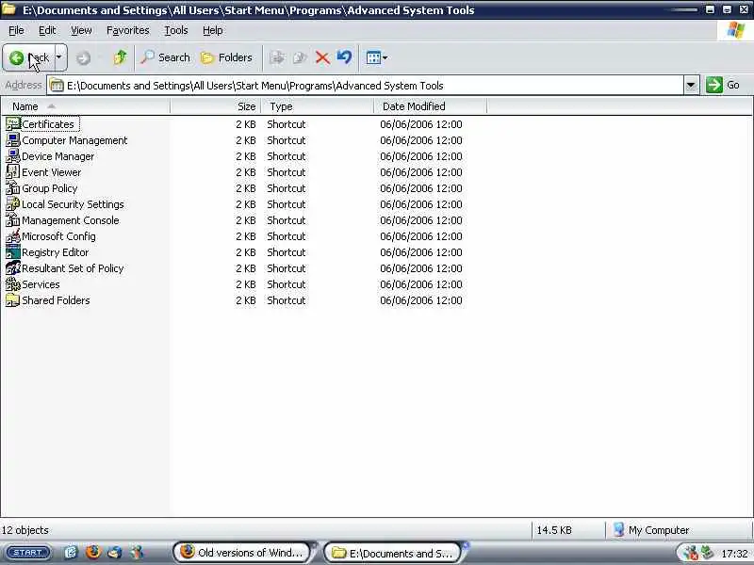Click the tray icon beside the clock
The image size is (754, 565).
(x=707, y=553)
